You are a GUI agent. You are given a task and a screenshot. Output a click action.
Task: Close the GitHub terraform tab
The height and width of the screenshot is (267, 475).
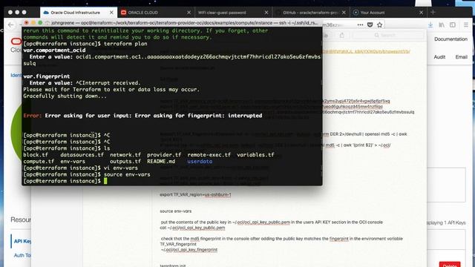344,13
